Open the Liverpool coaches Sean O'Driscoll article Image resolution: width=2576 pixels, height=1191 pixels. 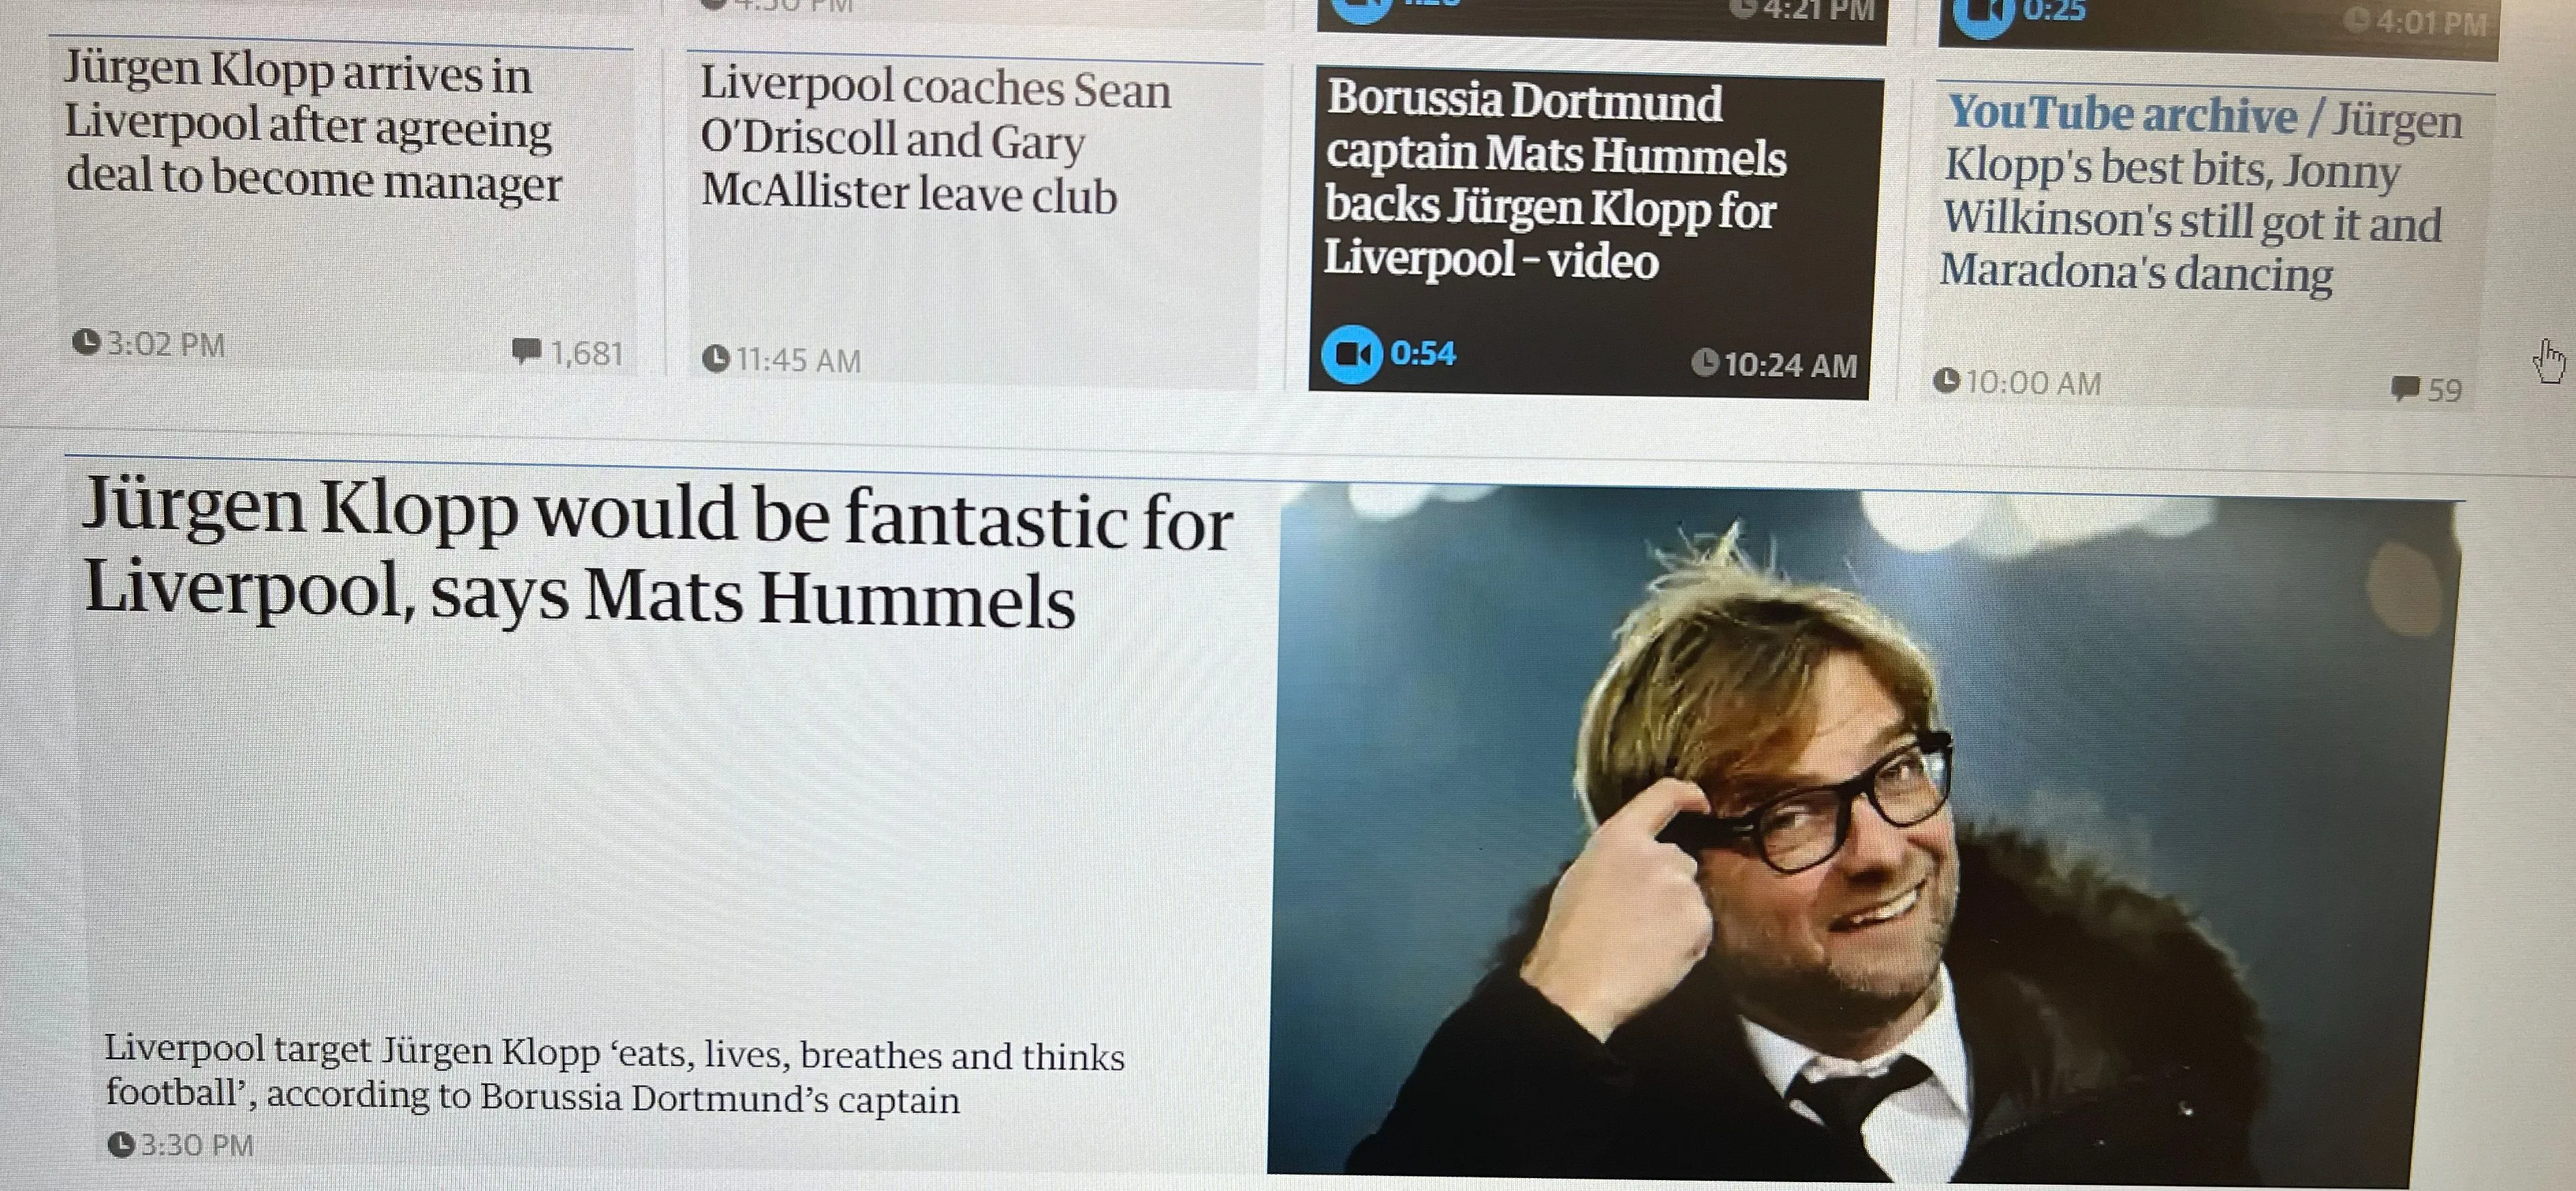coord(934,141)
